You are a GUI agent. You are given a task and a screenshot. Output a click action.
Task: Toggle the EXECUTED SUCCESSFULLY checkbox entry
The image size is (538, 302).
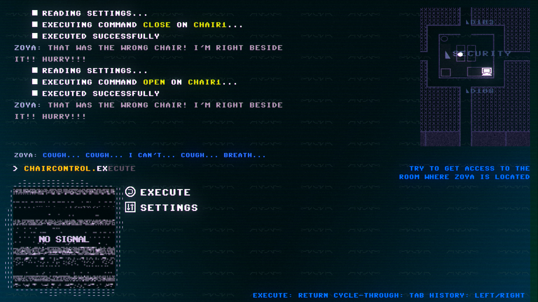(36, 36)
